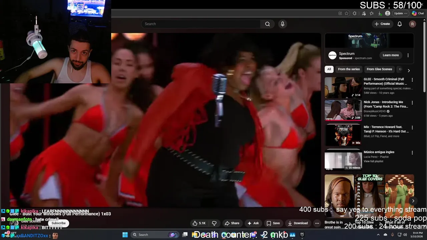Click the Spectrum ad banner image
Screen dimensions: 427x240
[369, 40]
